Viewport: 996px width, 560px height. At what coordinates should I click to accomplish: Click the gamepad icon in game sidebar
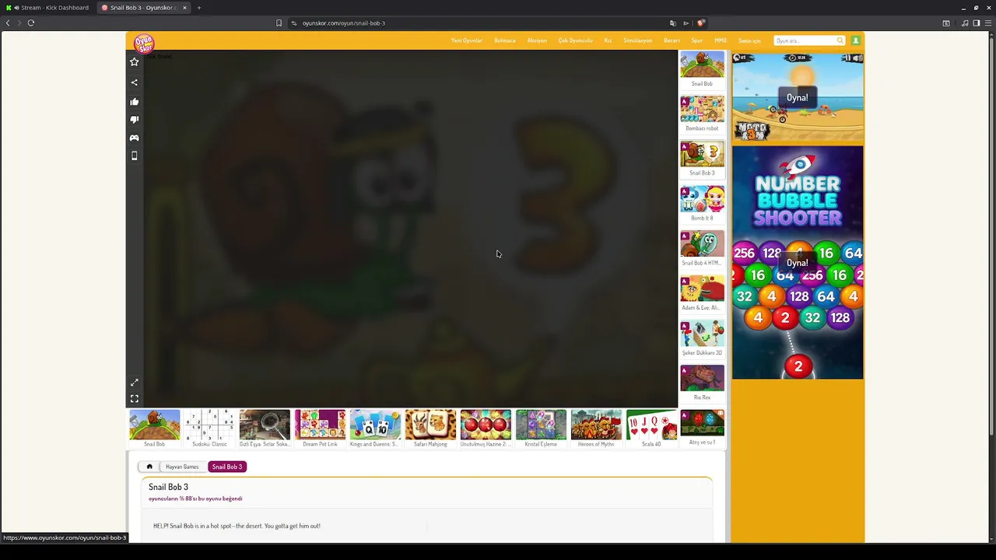click(134, 138)
